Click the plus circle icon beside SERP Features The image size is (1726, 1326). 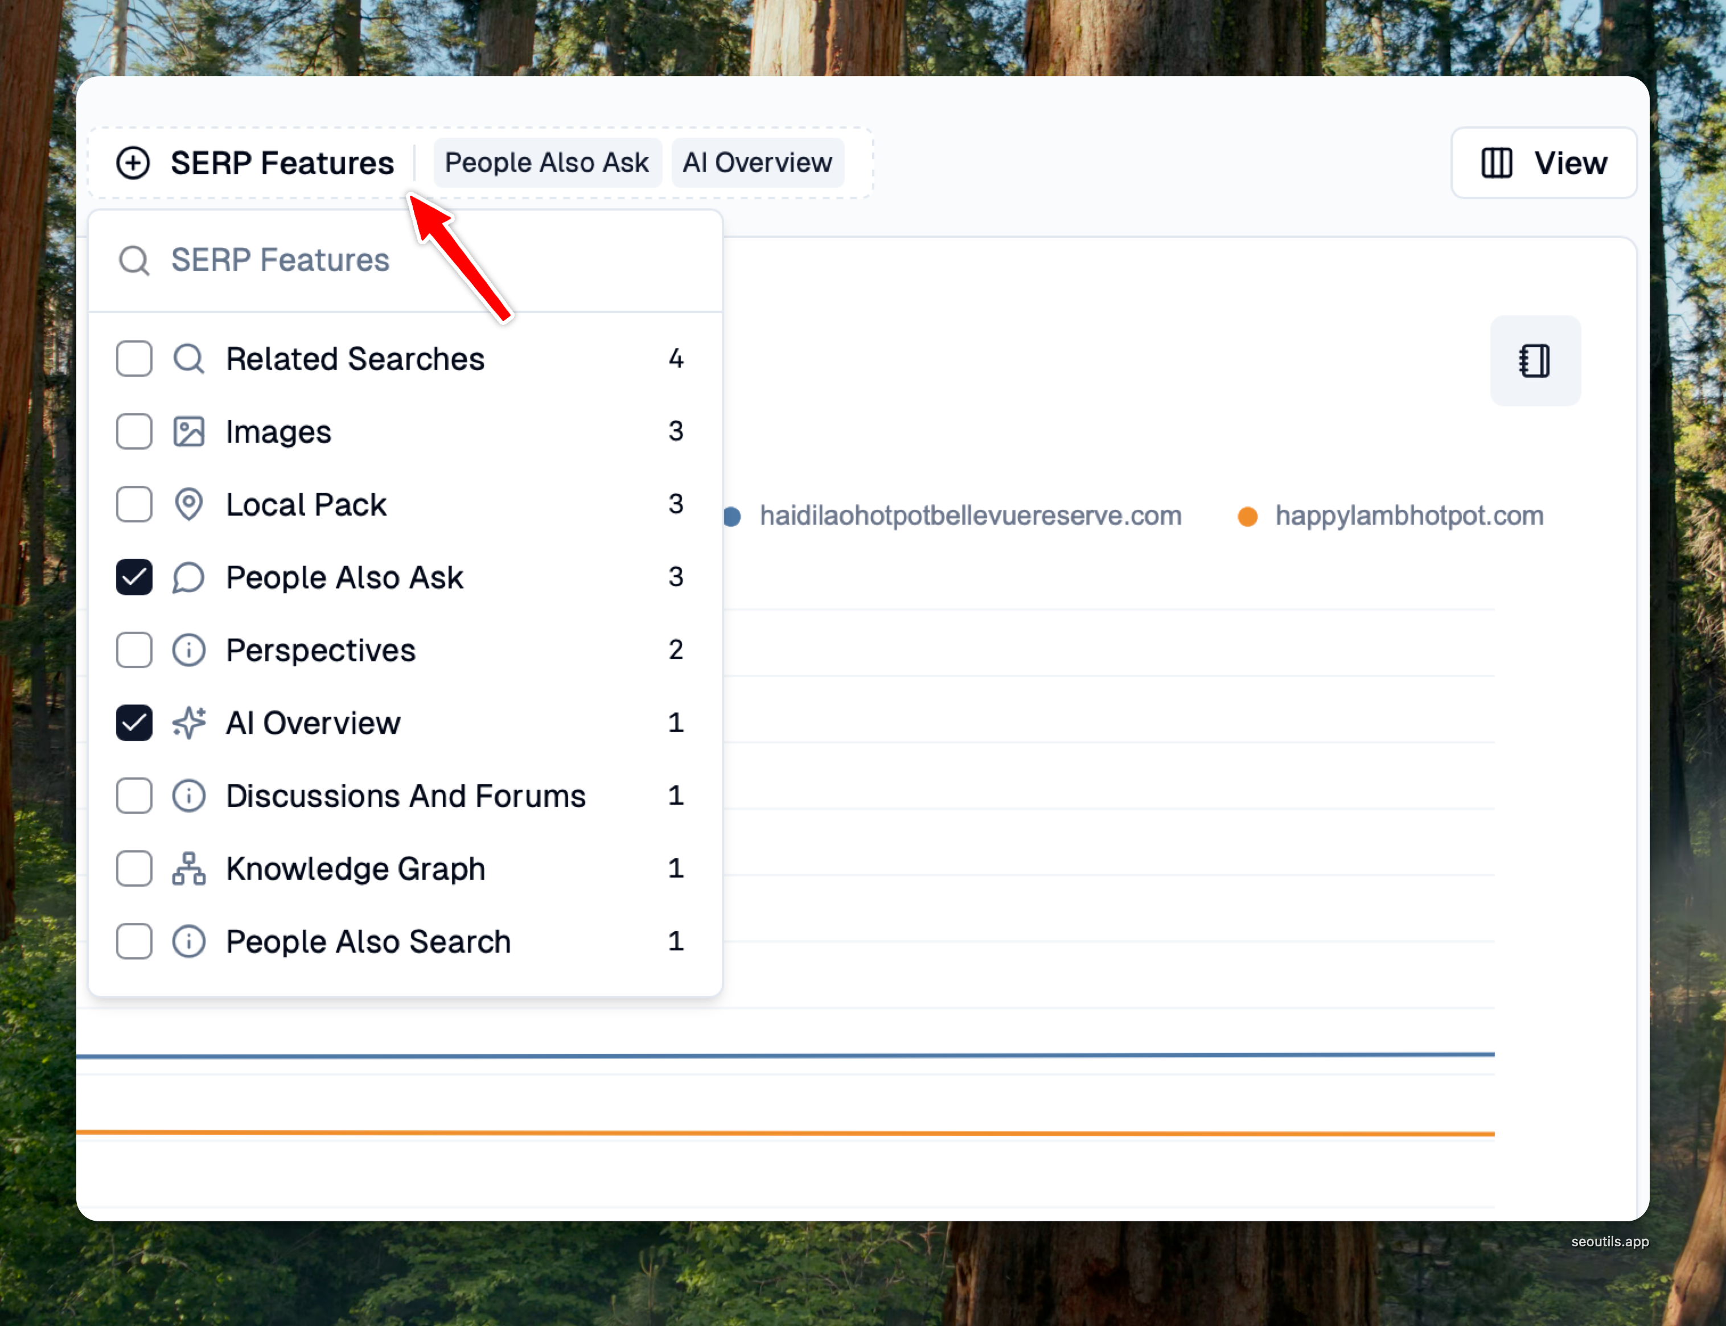coord(133,163)
